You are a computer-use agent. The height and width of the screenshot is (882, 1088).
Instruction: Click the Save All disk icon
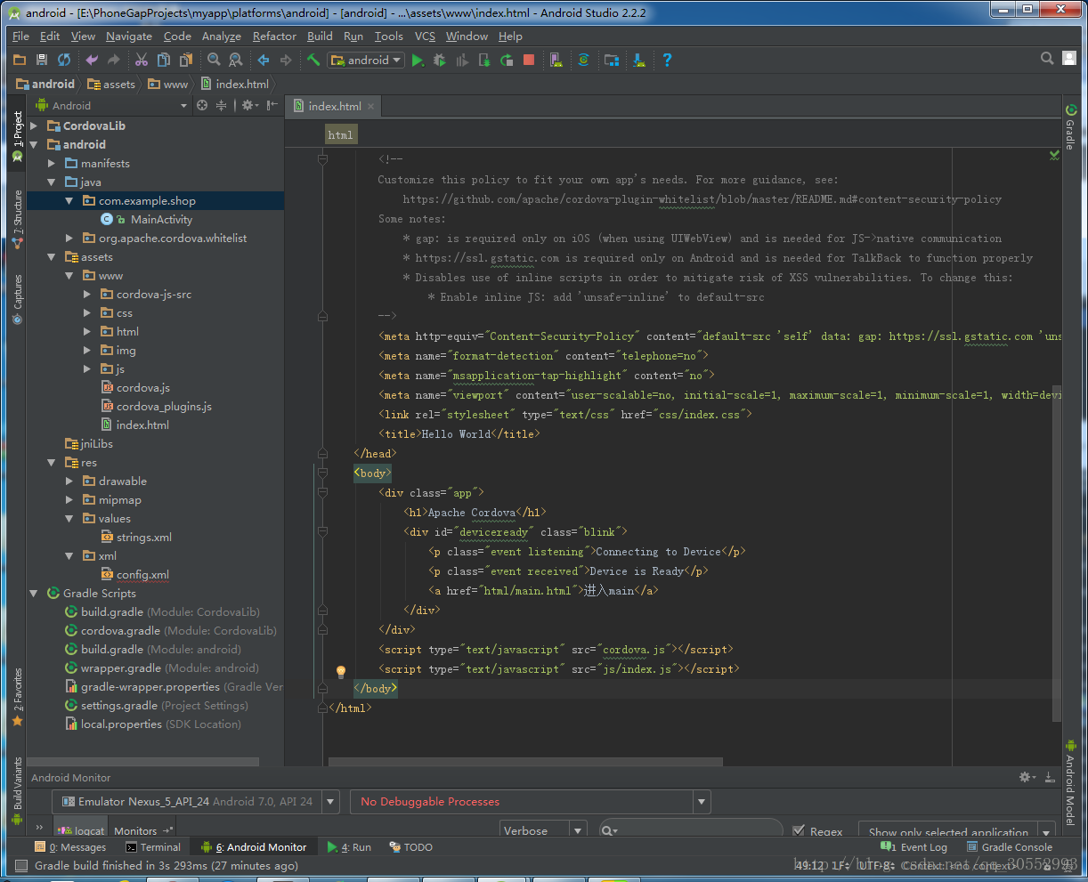[x=42, y=60]
